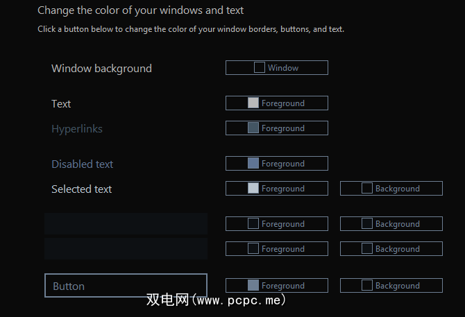Change the Text foreground color swatch

276,103
